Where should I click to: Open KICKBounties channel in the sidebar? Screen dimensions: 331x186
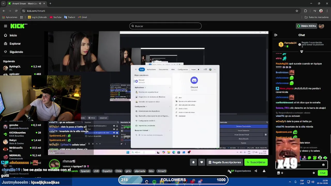click(22, 134)
